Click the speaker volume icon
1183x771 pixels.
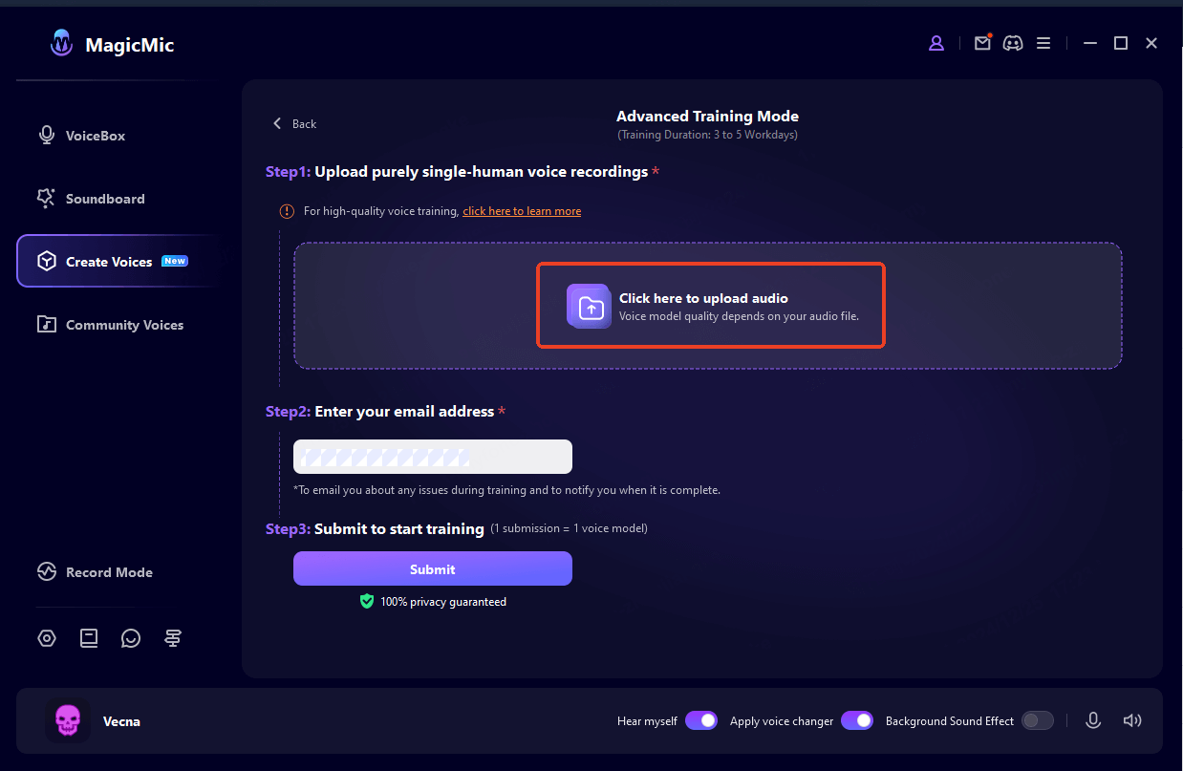click(x=1132, y=720)
